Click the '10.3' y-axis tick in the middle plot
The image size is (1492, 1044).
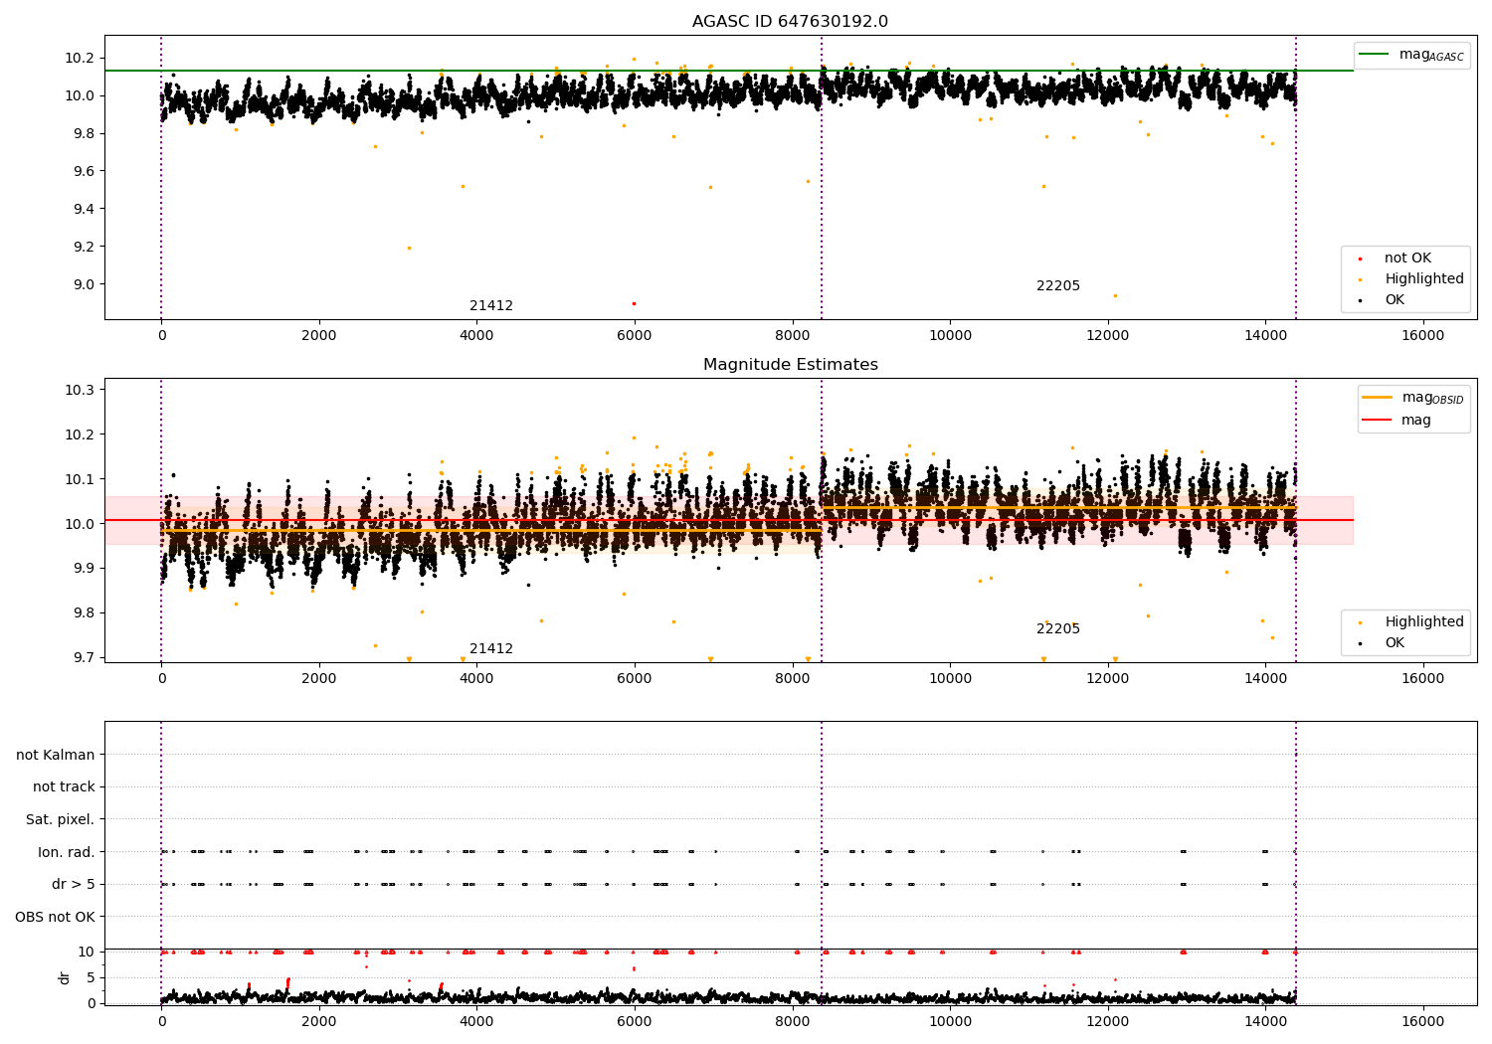coord(80,390)
